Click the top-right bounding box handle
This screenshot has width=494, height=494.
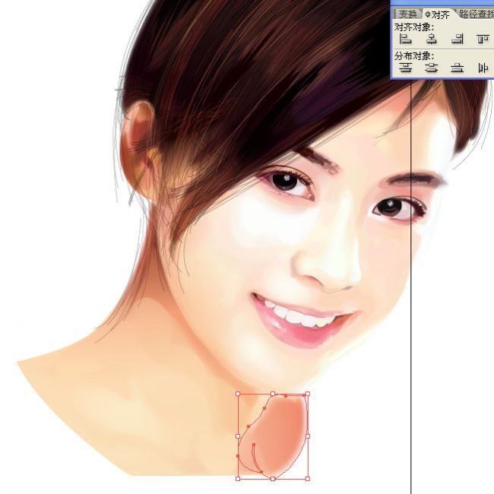click(308, 394)
